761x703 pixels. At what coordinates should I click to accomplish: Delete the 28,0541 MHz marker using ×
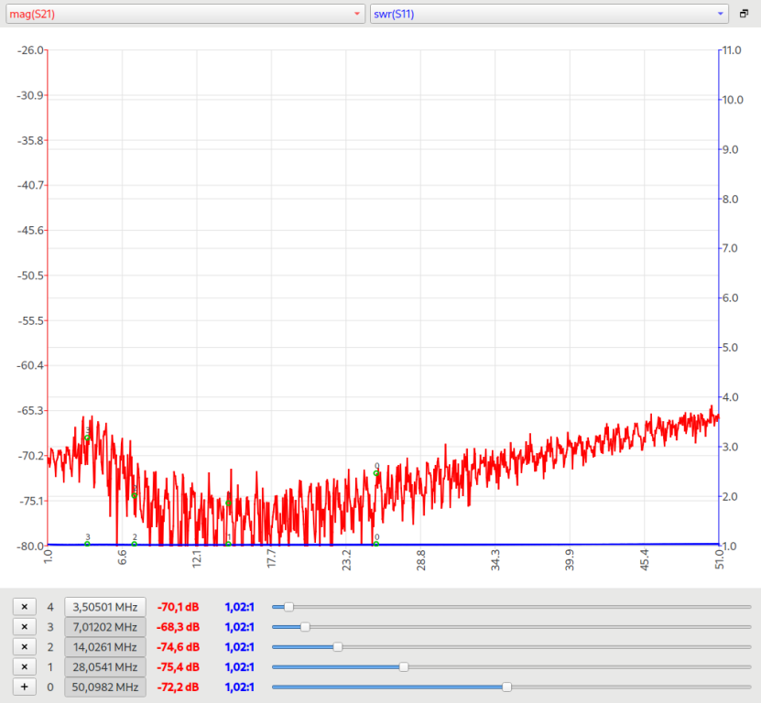click(25, 667)
